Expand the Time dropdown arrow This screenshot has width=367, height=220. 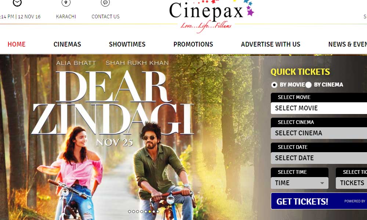pos(322,183)
